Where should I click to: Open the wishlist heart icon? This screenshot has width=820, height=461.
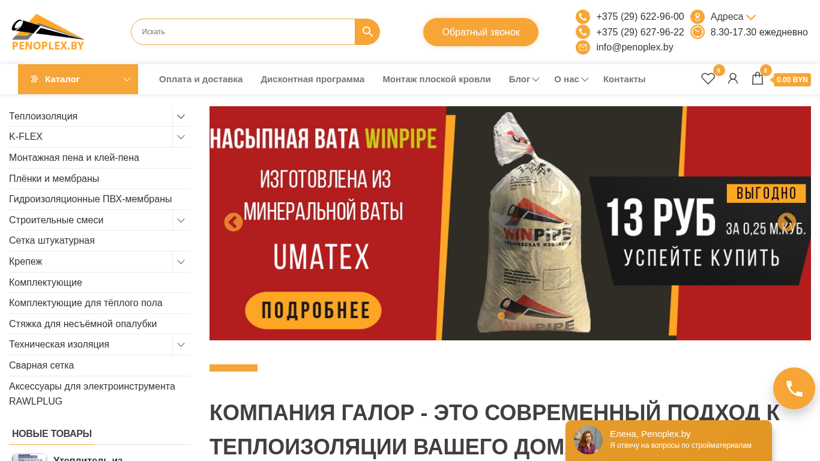click(x=708, y=79)
